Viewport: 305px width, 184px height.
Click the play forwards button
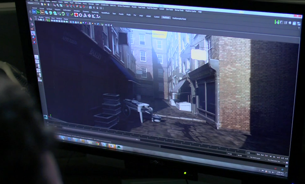pos(274,157)
